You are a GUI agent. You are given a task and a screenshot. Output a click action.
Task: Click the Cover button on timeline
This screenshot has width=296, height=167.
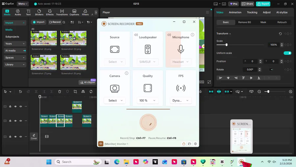(x=34, y=136)
